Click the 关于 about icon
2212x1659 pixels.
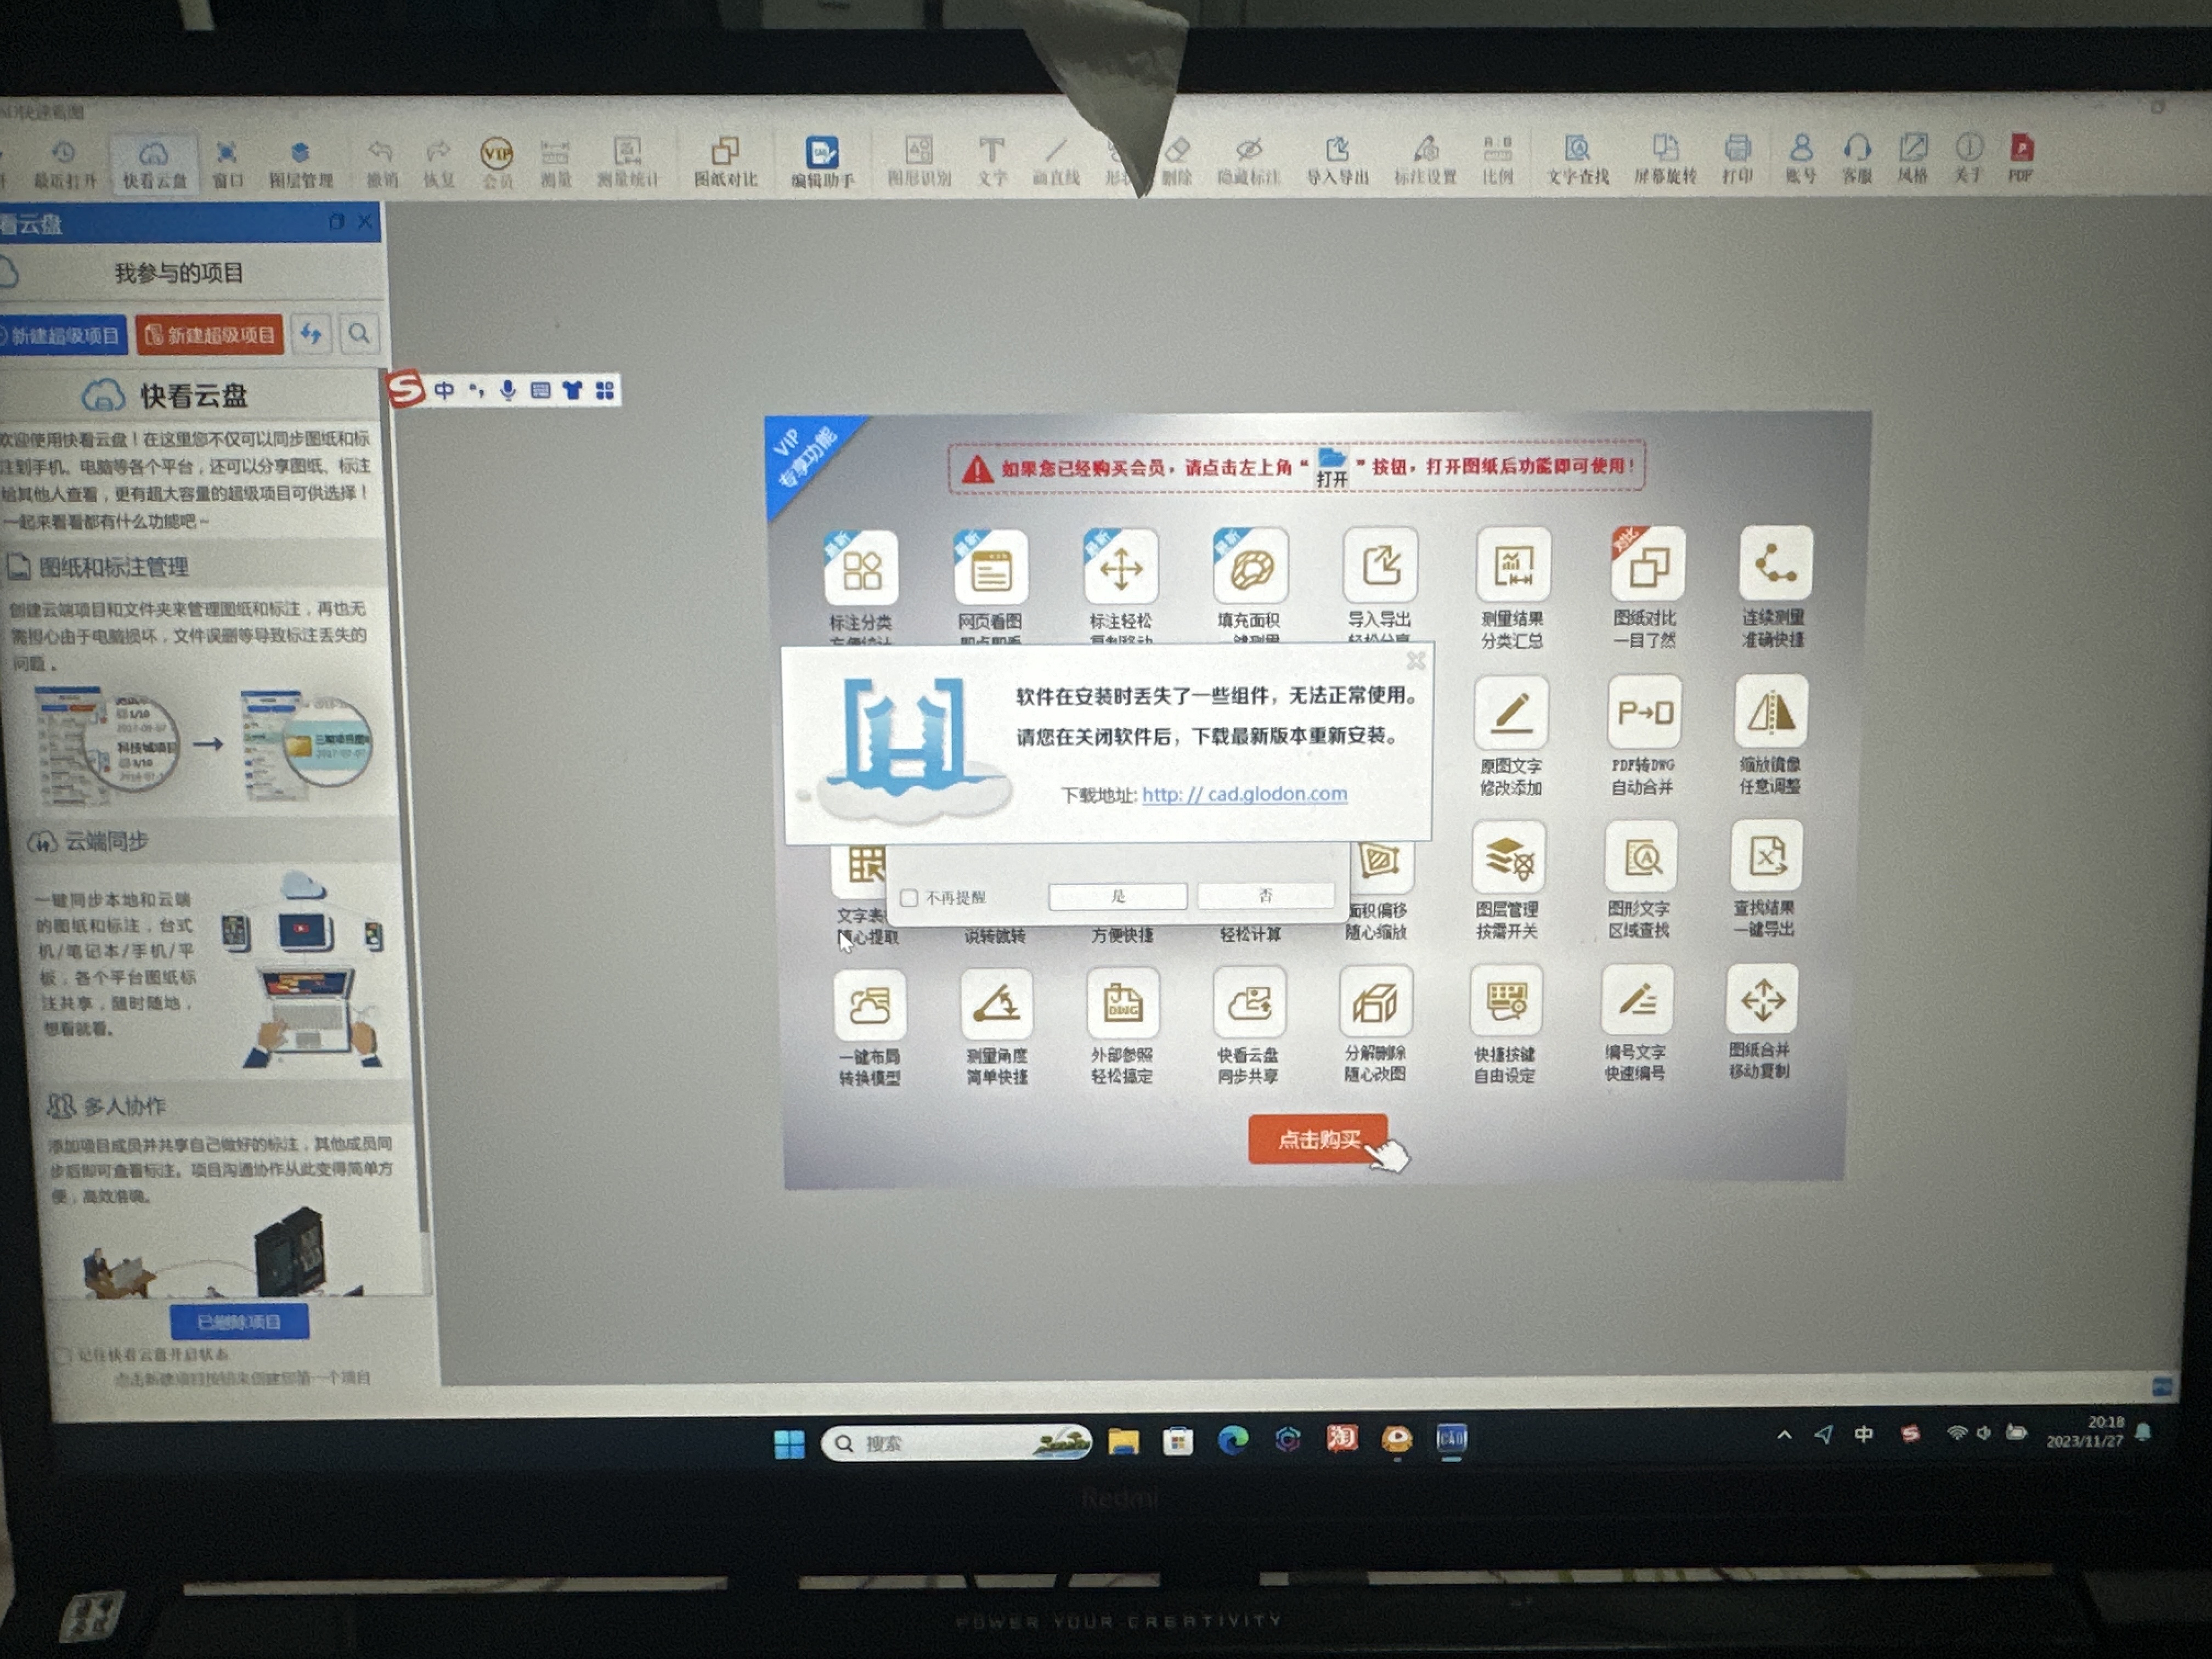click(1968, 157)
